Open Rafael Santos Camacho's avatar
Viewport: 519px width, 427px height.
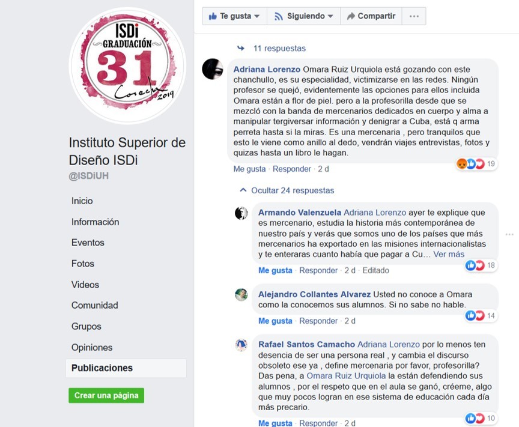pos(241,345)
